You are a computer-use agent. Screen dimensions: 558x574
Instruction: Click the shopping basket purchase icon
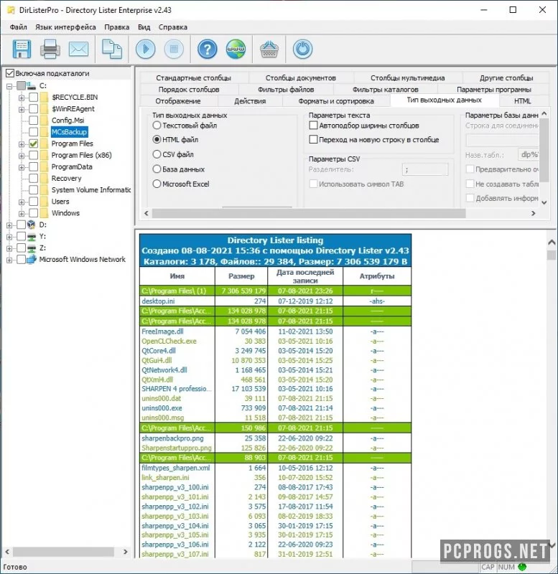[x=269, y=50]
